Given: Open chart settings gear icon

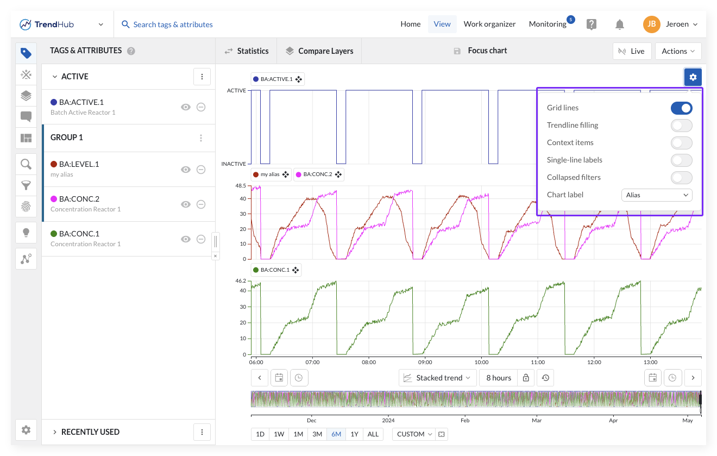Looking at the screenshot, I should pyautogui.click(x=693, y=77).
